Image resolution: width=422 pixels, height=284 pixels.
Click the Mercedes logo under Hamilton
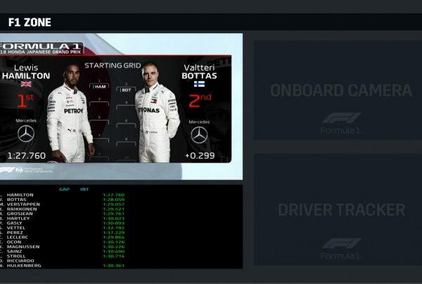[x=26, y=134]
